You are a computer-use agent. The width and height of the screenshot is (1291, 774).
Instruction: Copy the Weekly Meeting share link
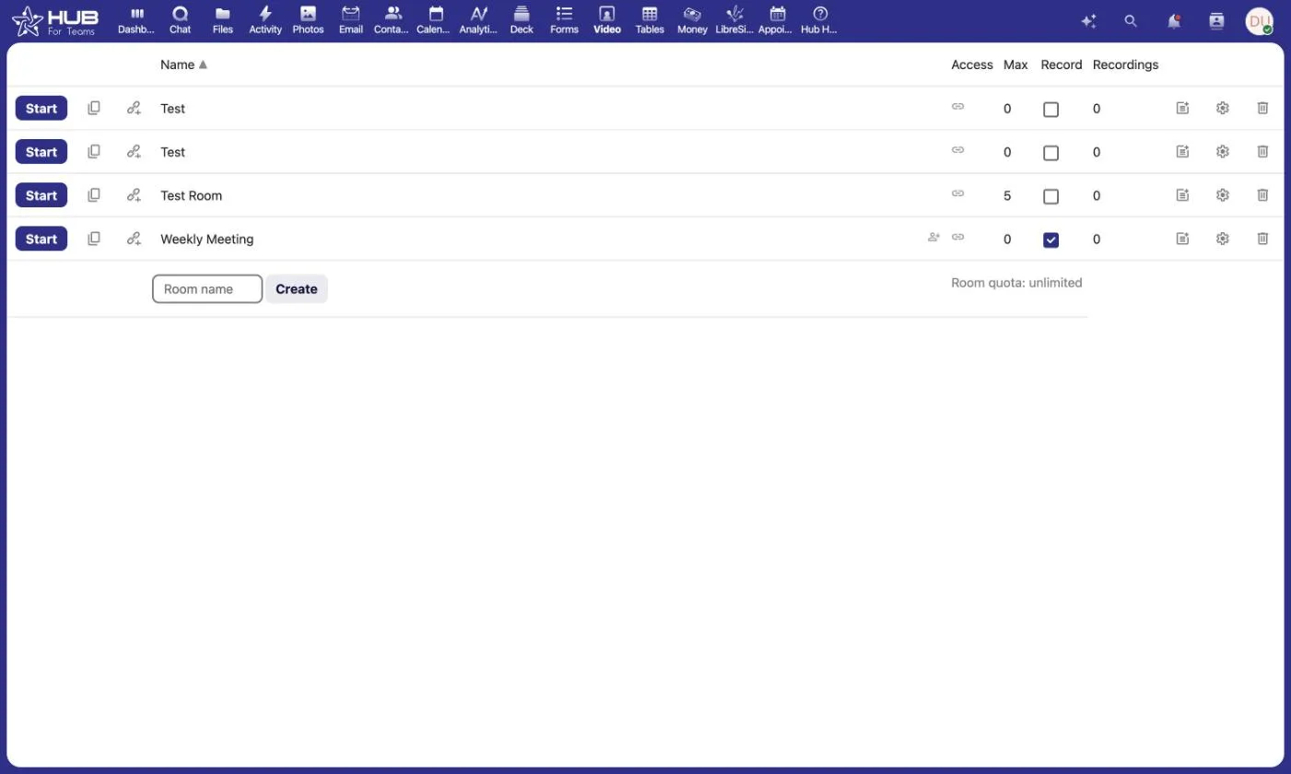[135, 239]
